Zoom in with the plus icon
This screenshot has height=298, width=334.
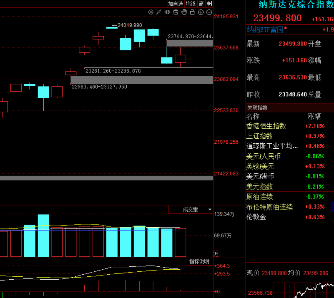point(201,12)
